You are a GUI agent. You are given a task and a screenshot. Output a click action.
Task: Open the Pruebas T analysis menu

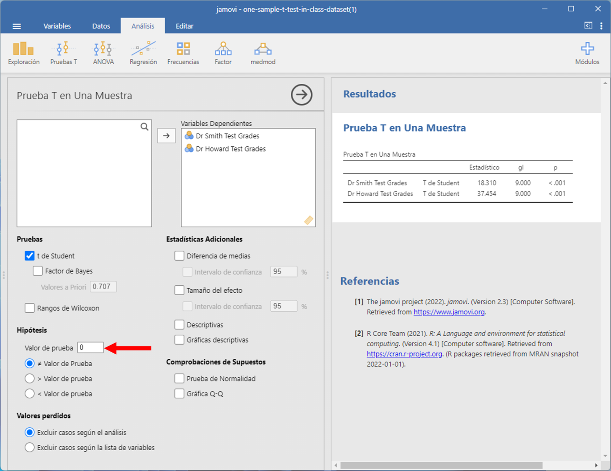coord(63,53)
